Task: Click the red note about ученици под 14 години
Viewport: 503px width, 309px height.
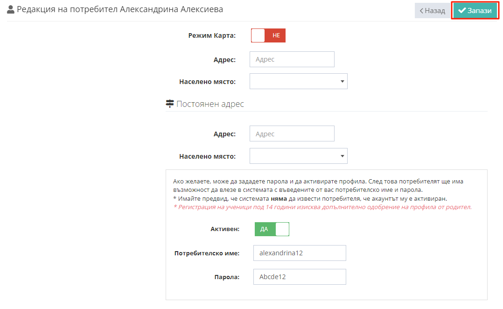Action: click(x=322, y=207)
